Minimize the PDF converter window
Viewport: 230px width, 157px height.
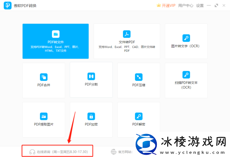pyautogui.click(x=209, y=6)
